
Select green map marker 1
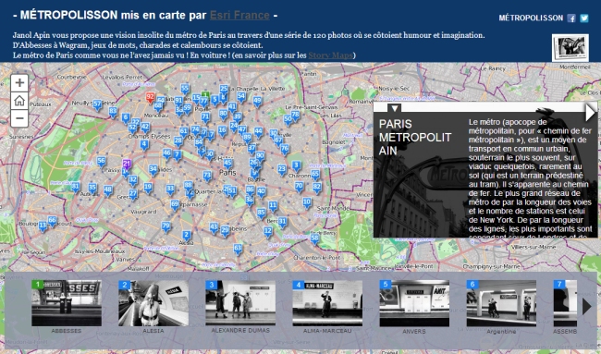[x=205, y=95]
